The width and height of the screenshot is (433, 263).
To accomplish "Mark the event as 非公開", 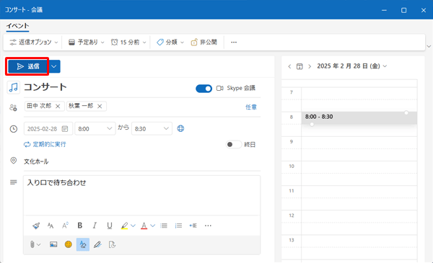I will coord(204,43).
